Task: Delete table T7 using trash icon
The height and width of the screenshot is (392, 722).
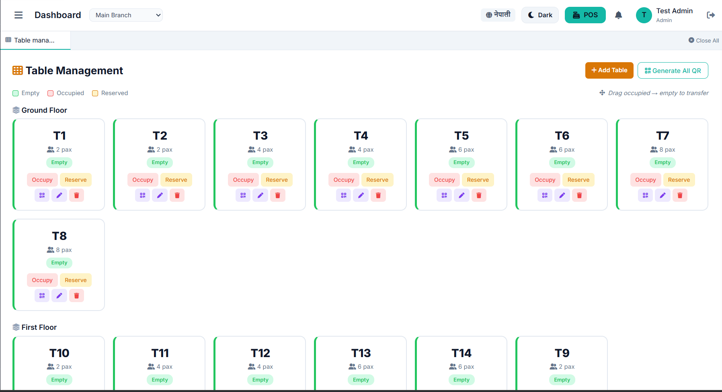Action: 680,195
